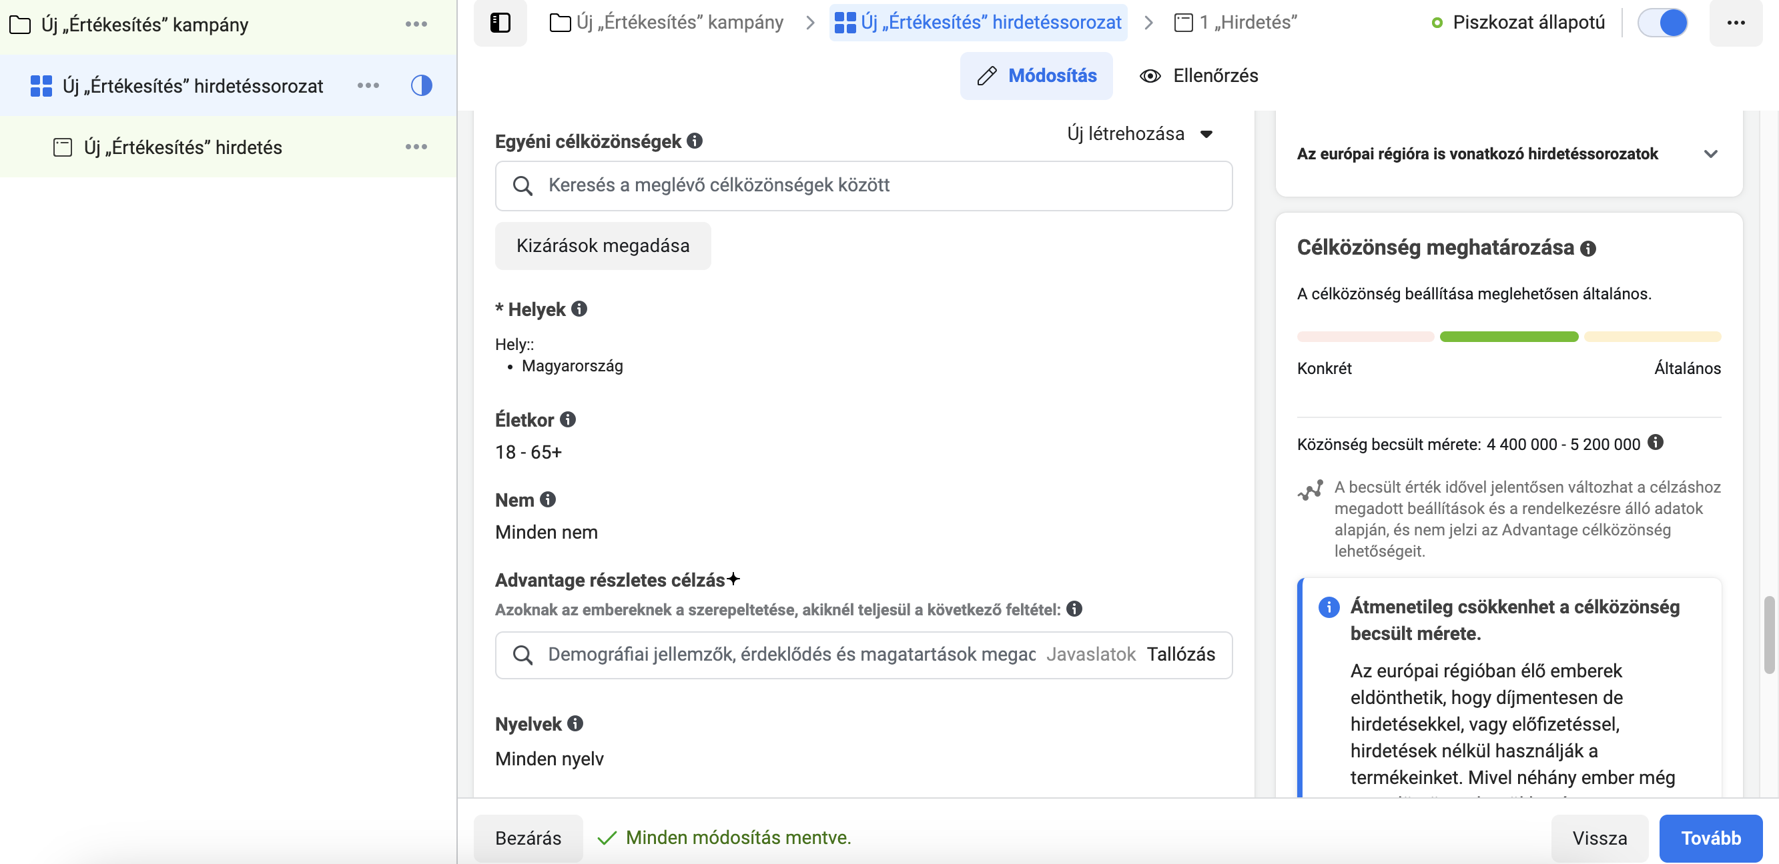Click the blue info icon in notice

coord(1329,607)
